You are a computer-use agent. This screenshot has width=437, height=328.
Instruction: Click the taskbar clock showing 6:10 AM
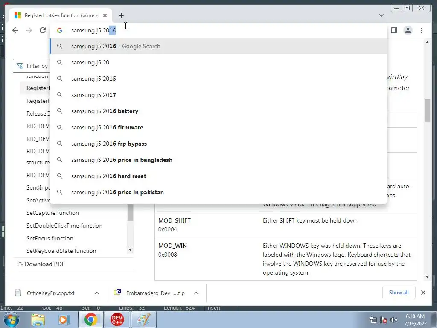click(x=415, y=320)
